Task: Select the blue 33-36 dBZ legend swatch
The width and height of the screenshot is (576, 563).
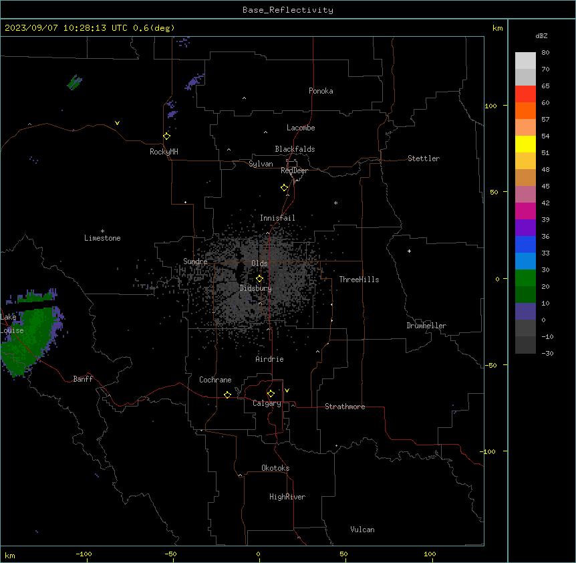Action: [x=525, y=244]
